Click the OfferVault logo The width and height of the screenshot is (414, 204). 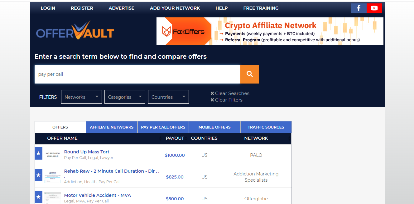click(75, 30)
